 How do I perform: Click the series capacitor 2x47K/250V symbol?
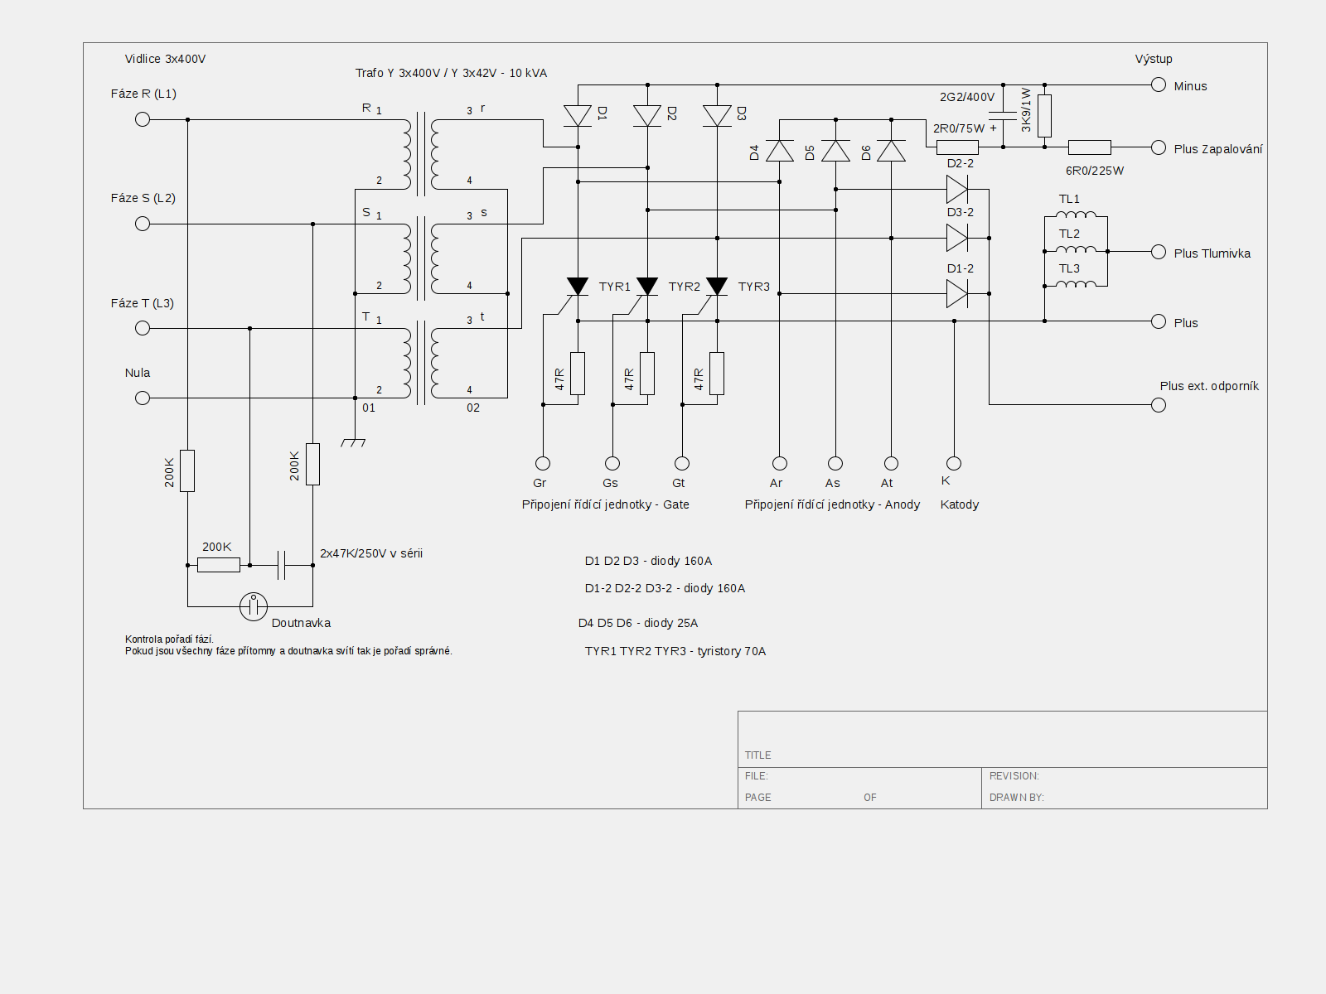[282, 565]
